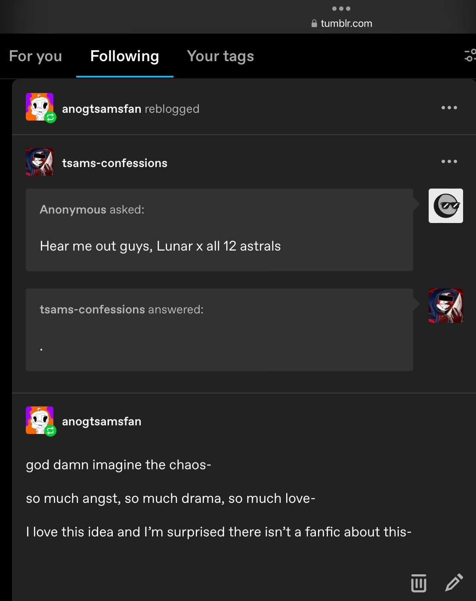Open dashboard feed settings sliders icon
Image resolution: width=476 pixels, height=601 pixels.
coord(470,56)
